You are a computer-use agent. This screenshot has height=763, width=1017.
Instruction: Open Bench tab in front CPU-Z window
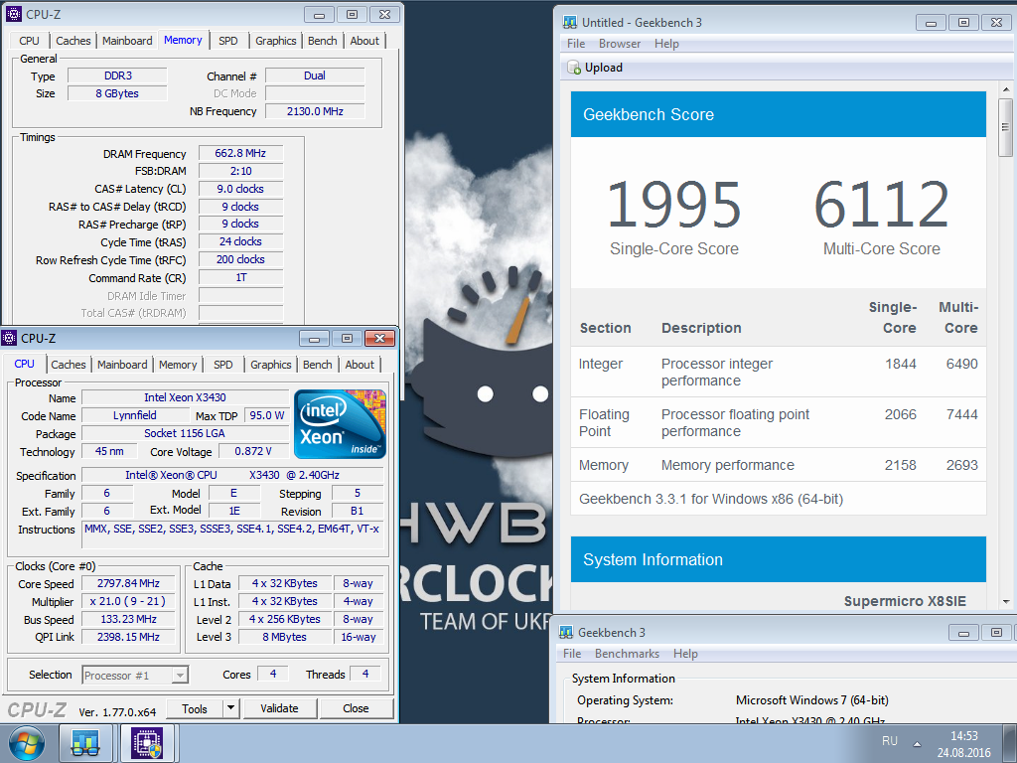click(317, 365)
